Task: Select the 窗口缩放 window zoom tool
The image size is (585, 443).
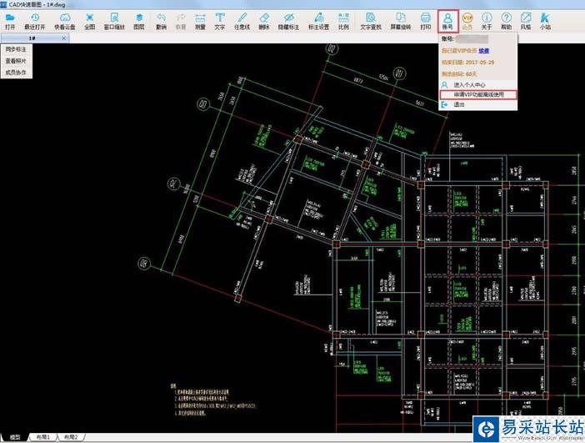Action: [114, 22]
